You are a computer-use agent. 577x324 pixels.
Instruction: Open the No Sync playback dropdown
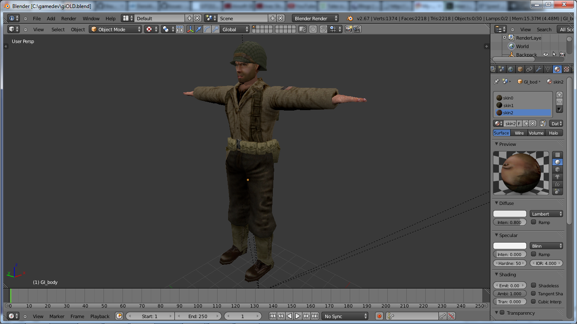point(345,316)
